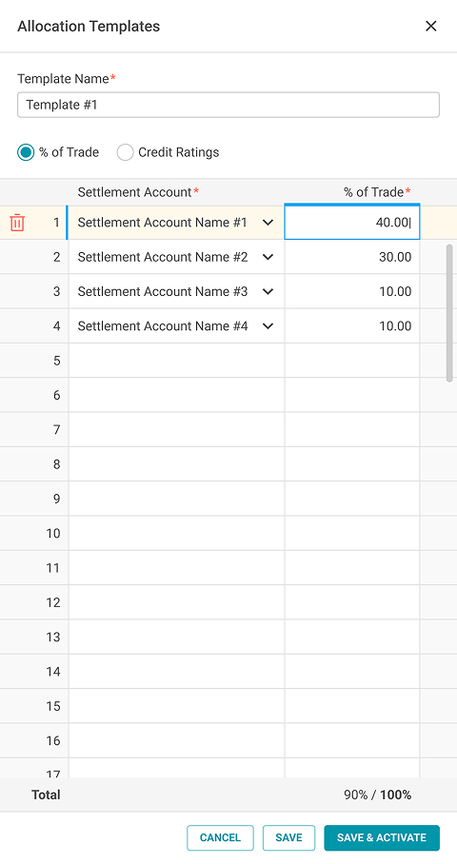Viewport: 457px width, 864px height.
Task: Select the % of Trade radio button
Action: 26,152
